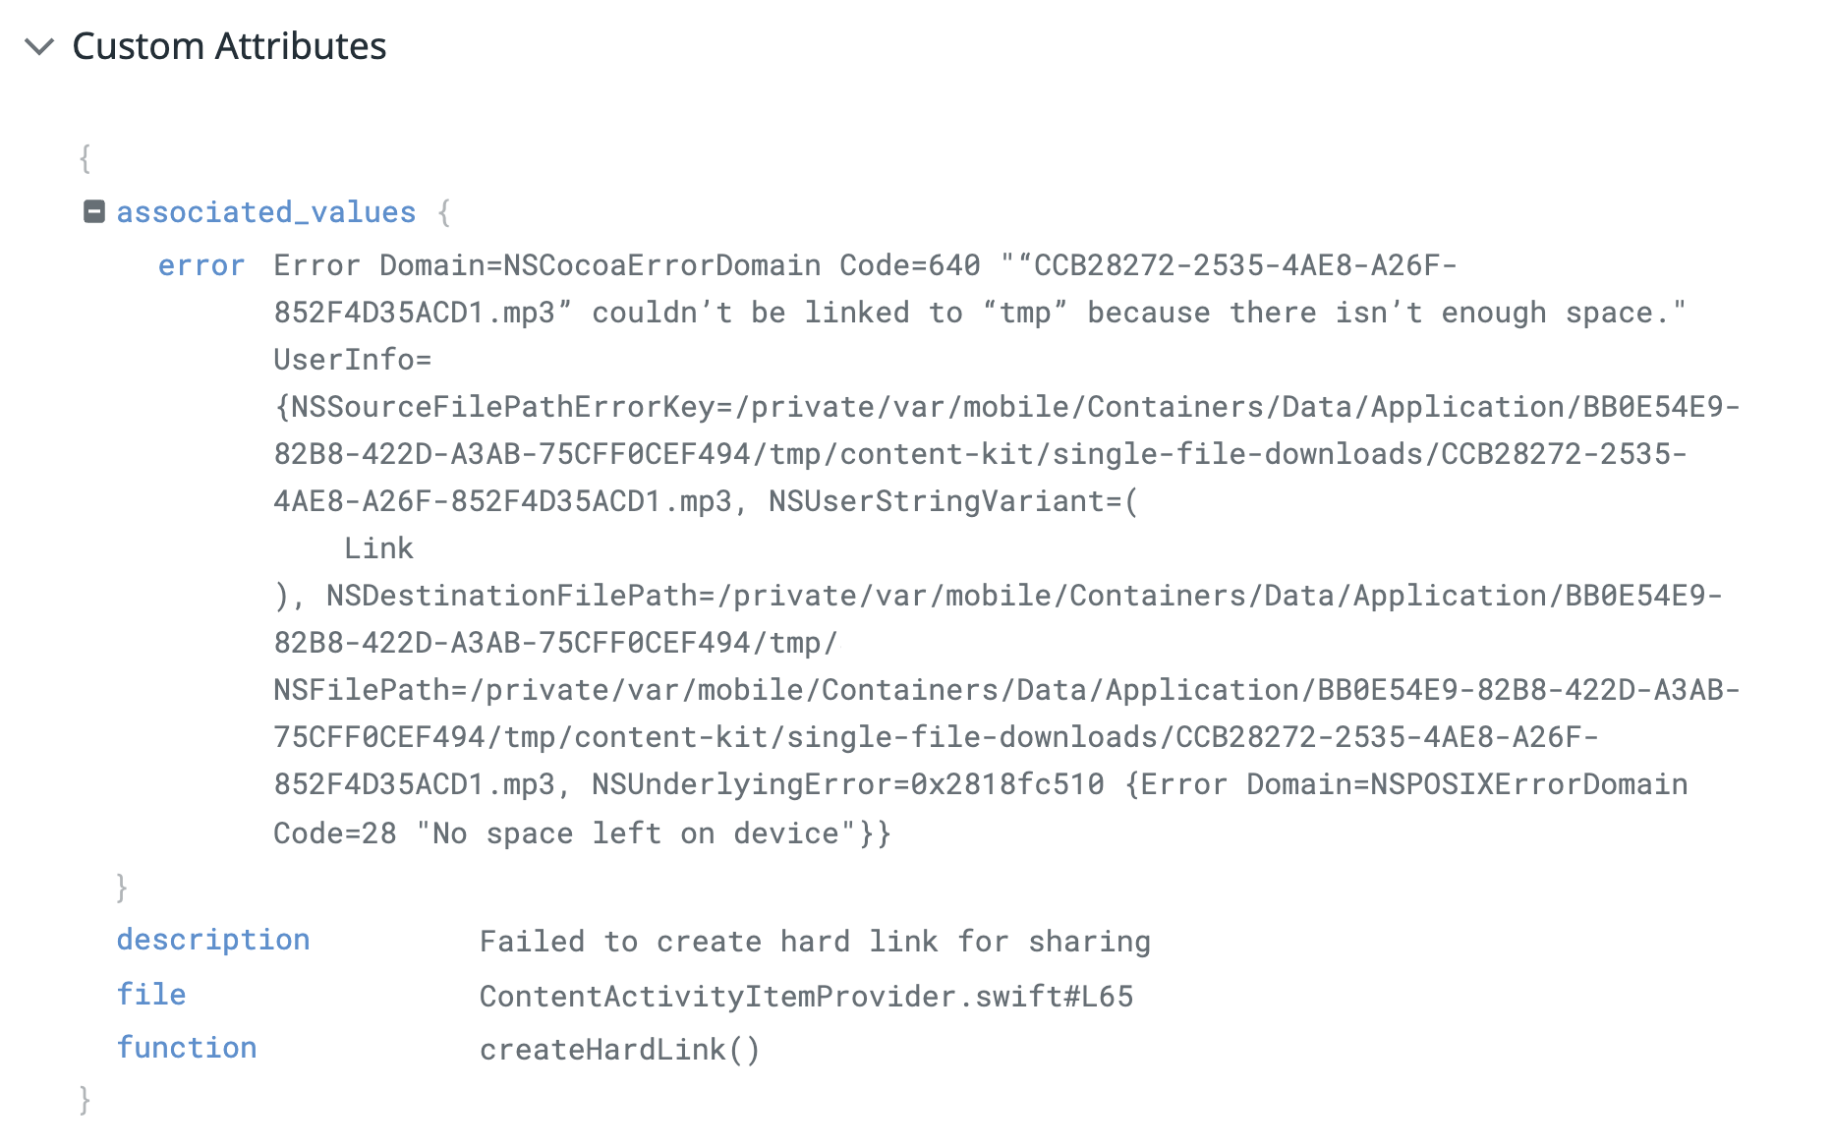1832x1148 pixels.
Task: Select the associated_values key
Action: pos(266,212)
